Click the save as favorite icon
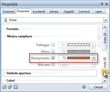Image resolution: width=110 pixels, height=92 pixels. pos(10,87)
